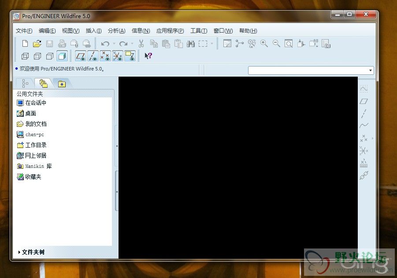Zoom in with the magnifier plus icon
This screenshot has height=278, width=397.
click(264, 44)
